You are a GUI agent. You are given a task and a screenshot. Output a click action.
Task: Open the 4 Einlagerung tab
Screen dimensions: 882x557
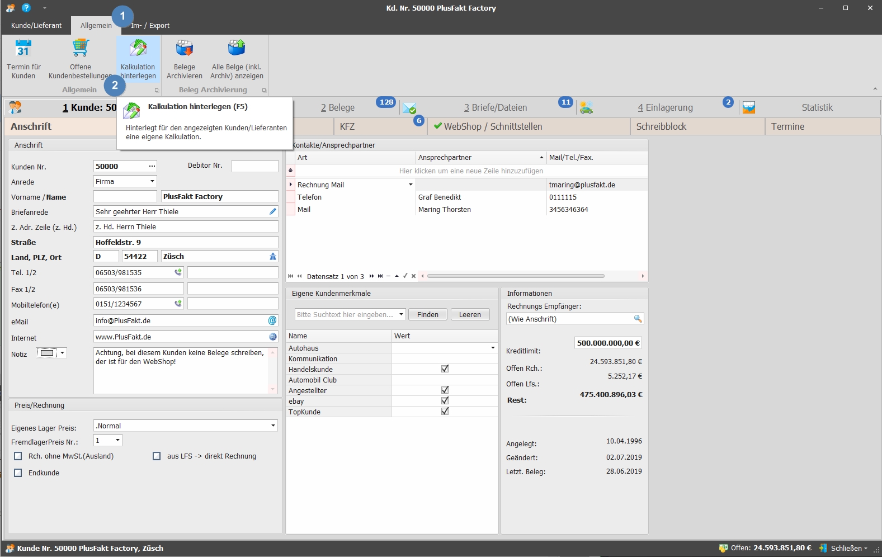pyautogui.click(x=666, y=107)
